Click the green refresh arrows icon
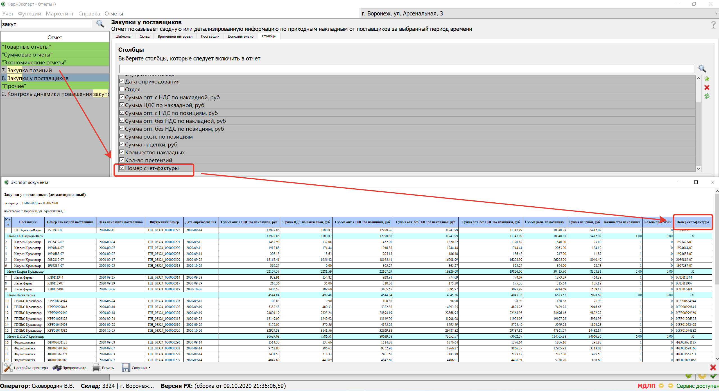This screenshot has height=391, width=719. click(x=707, y=96)
